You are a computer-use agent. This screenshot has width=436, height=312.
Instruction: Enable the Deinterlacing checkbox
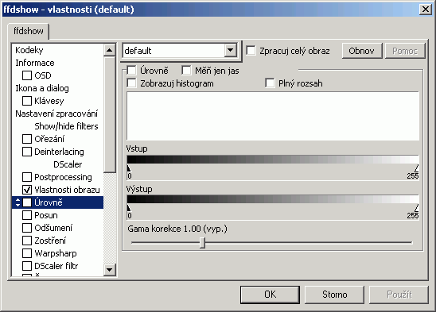click(27, 152)
